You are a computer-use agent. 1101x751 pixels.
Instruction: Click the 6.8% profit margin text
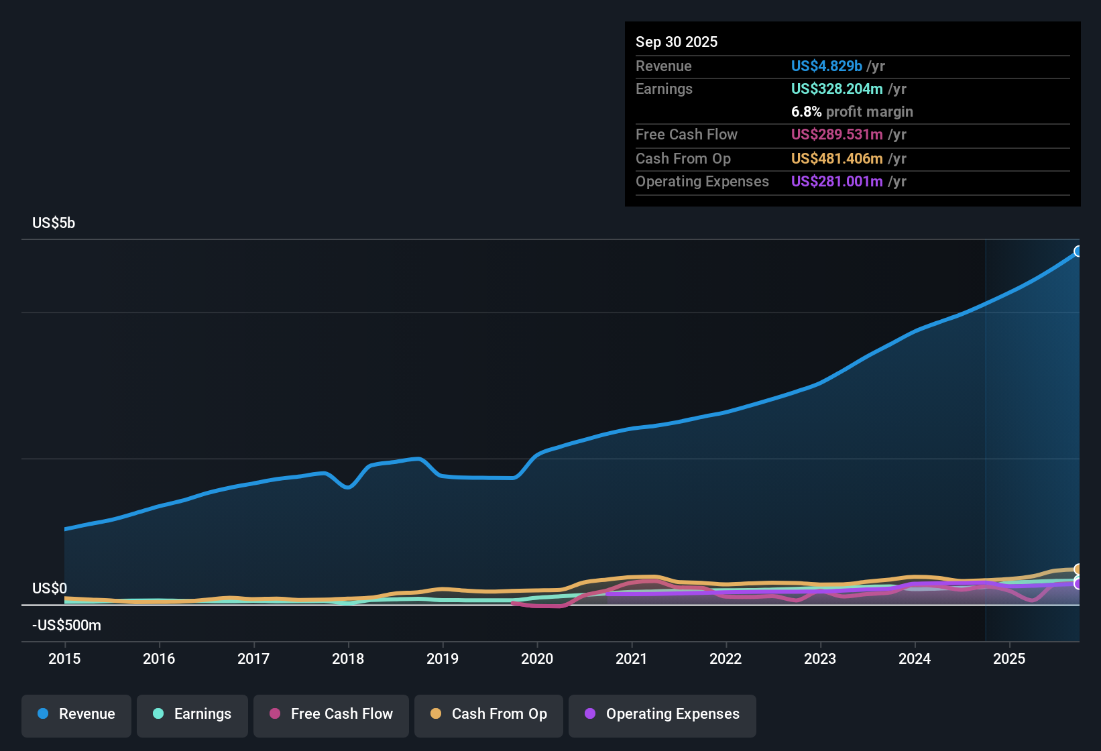[x=852, y=111]
